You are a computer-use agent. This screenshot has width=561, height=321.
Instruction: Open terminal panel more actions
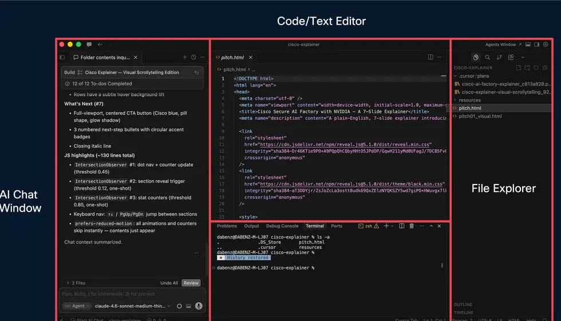(x=422, y=226)
